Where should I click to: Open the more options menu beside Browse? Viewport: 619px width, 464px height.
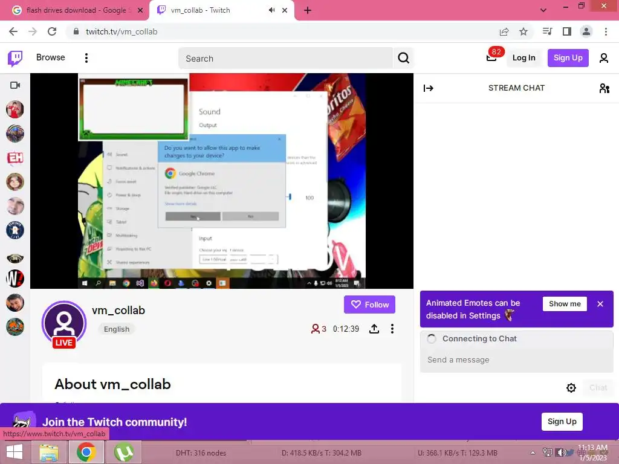86,58
